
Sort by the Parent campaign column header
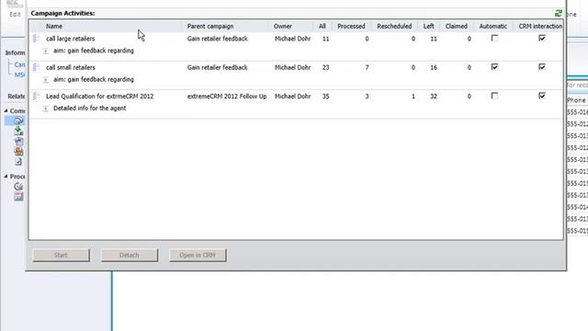[210, 27]
